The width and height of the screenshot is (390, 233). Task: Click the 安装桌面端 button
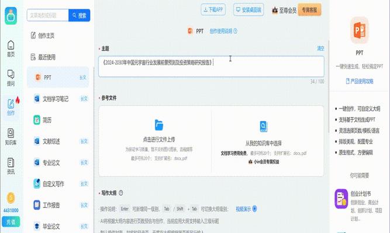pyautogui.click(x=249, y=10)
